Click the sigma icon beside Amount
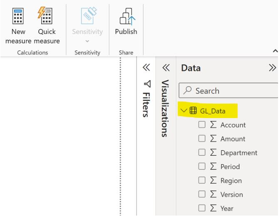This screenshot has height=218, width=279. (x=213, y=139)
